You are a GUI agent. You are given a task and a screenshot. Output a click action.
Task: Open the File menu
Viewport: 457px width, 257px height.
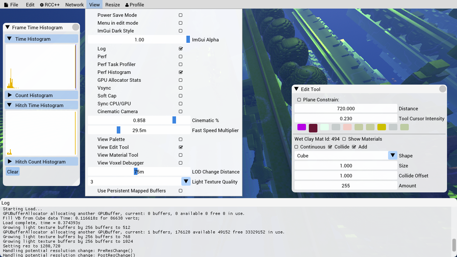(x=11, y=5)
